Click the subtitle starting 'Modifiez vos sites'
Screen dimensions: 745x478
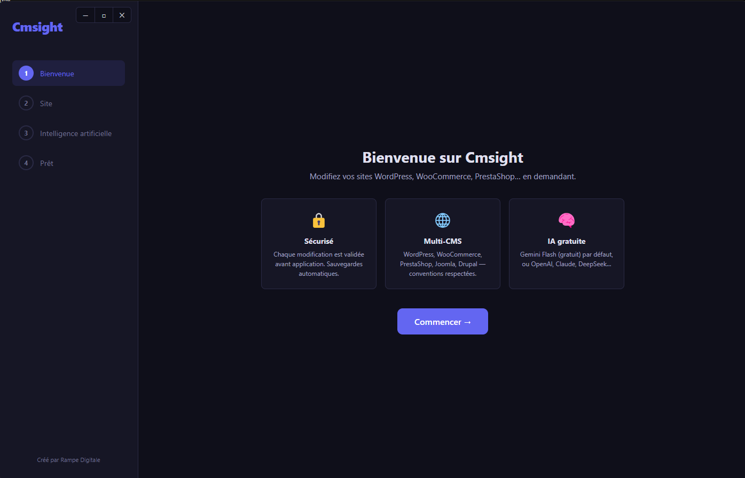click(x=443, y=177)
